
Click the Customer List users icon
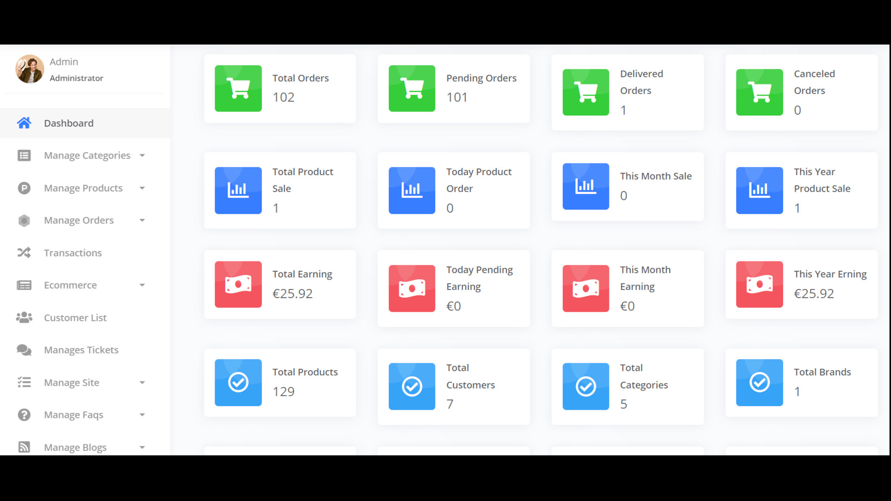24,318
